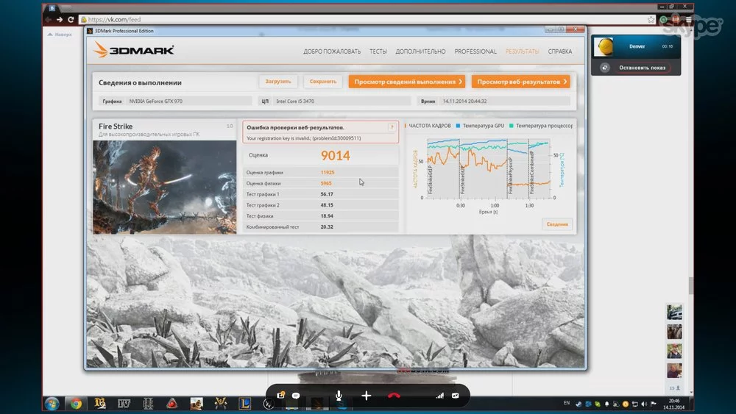Select the PROFESSIONAL tab
The width and height of the screenshot is (736, 414).
(475, 51)
